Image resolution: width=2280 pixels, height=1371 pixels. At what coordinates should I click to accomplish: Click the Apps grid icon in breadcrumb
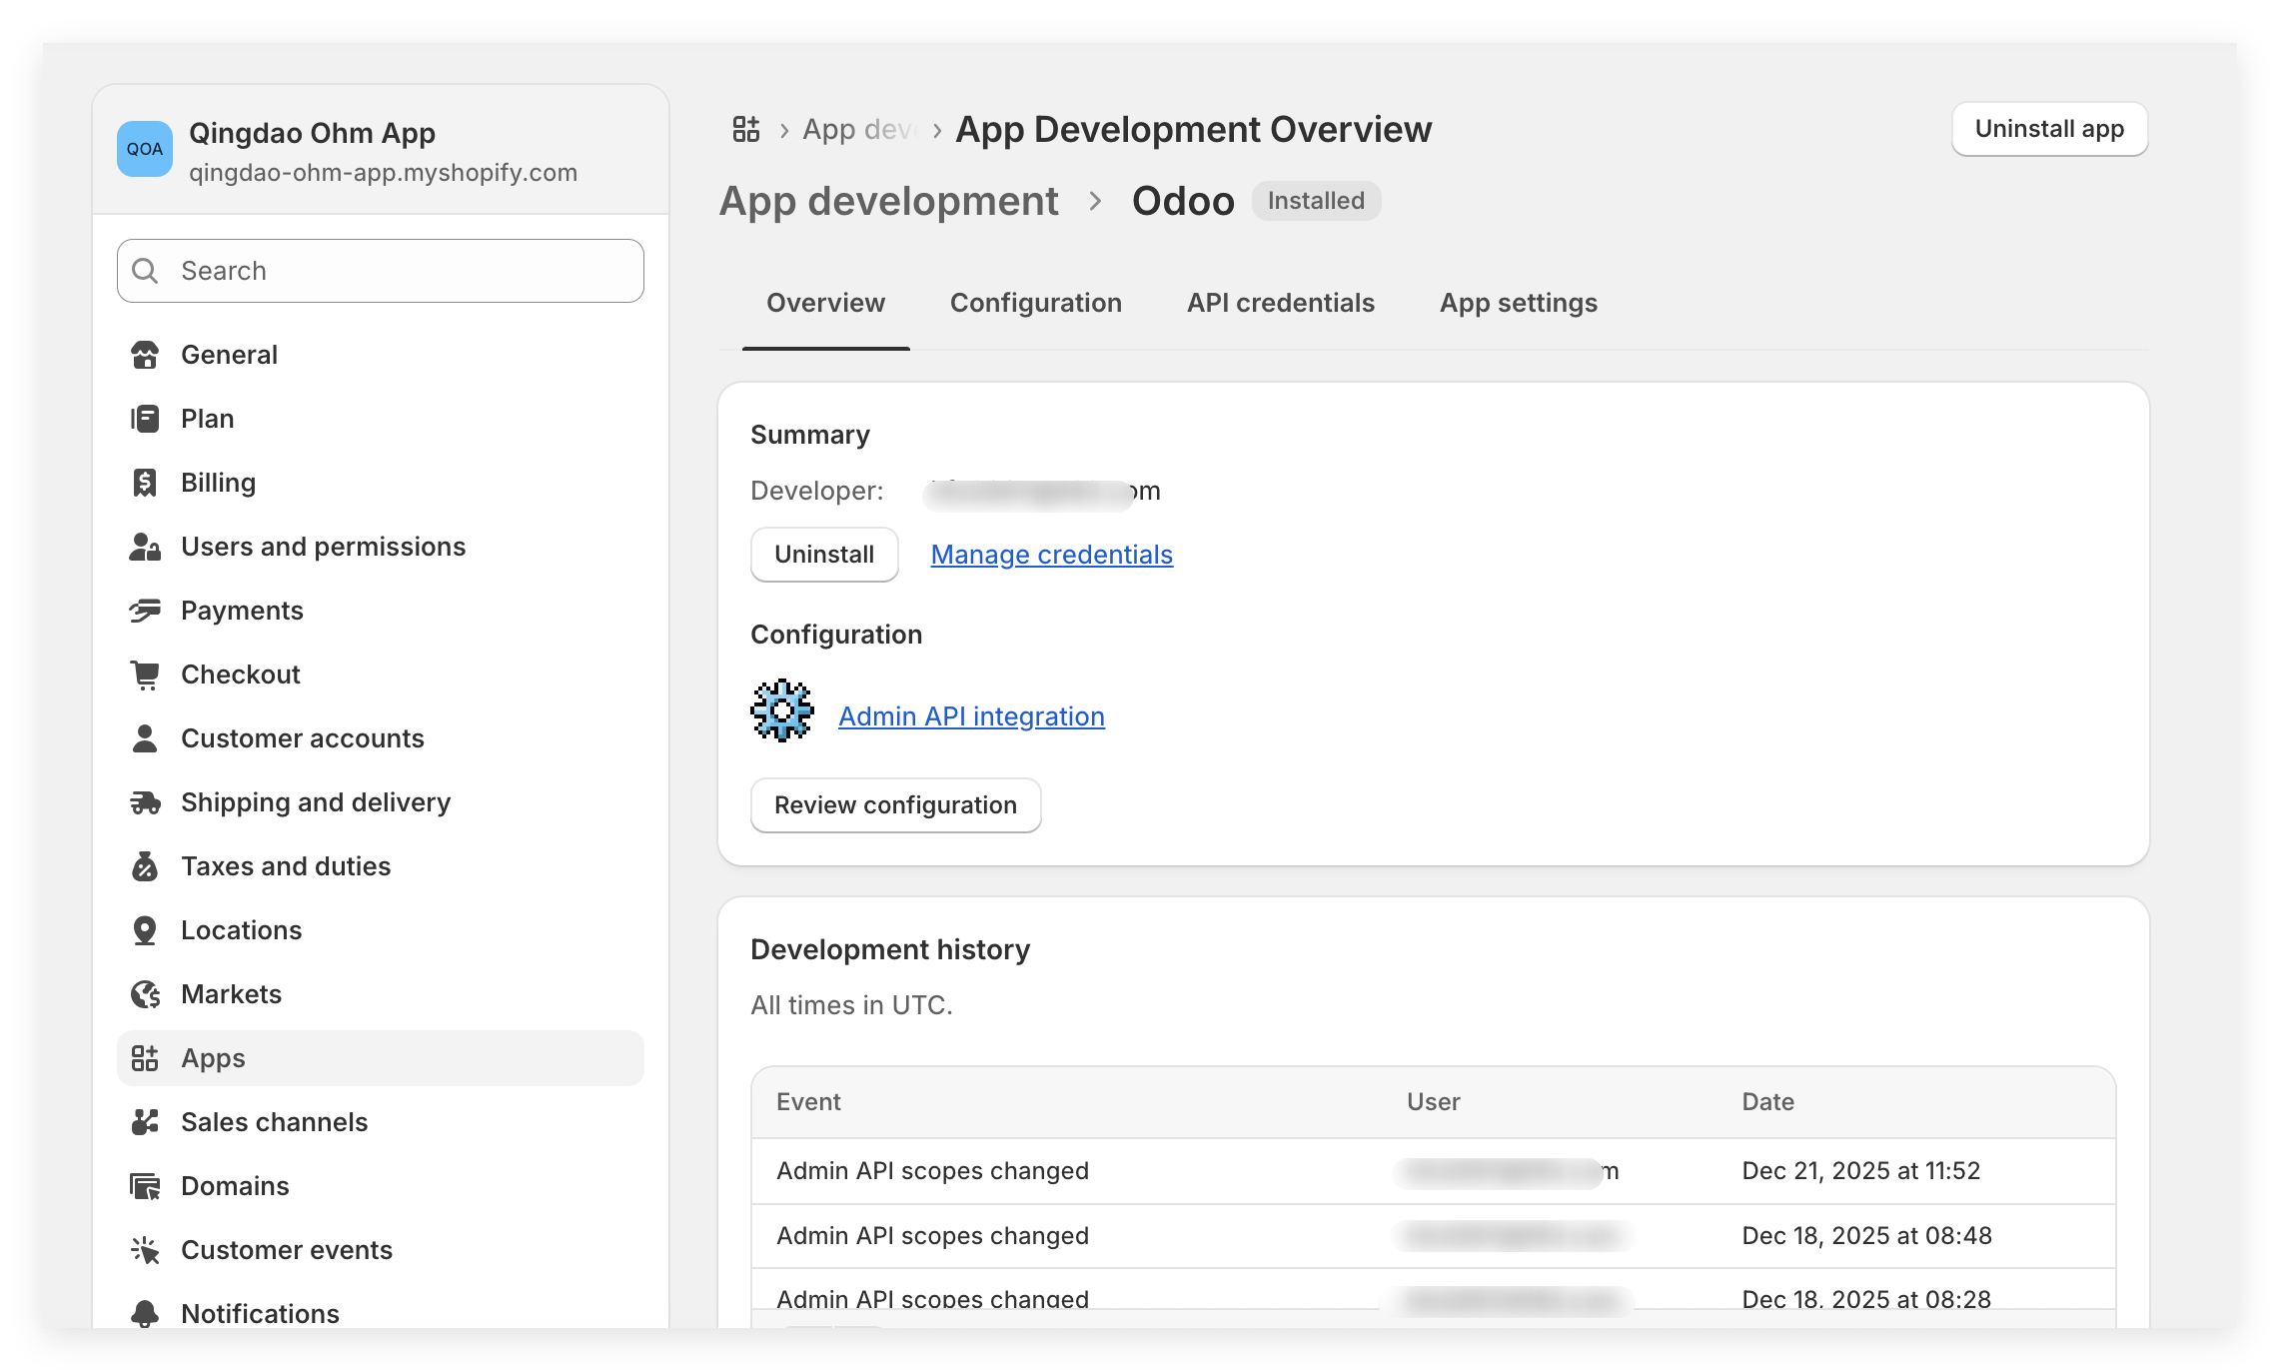tap(745, 129)
